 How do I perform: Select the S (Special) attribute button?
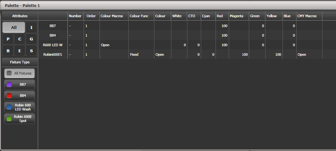pos(31,51)
